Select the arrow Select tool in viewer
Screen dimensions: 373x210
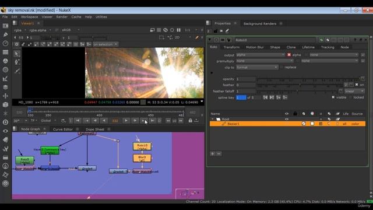pos(17,54)
